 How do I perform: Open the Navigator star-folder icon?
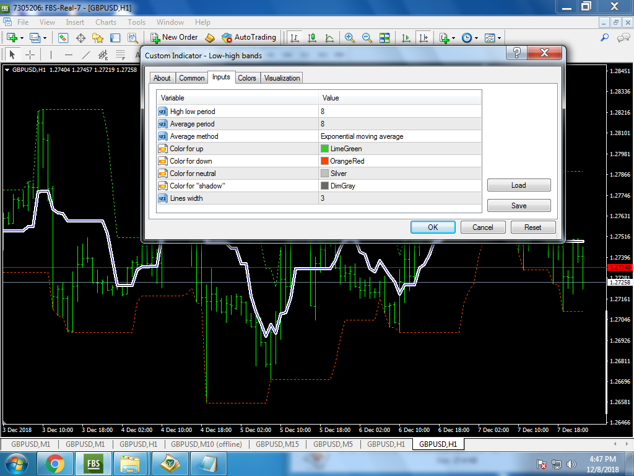coord(97,38)
